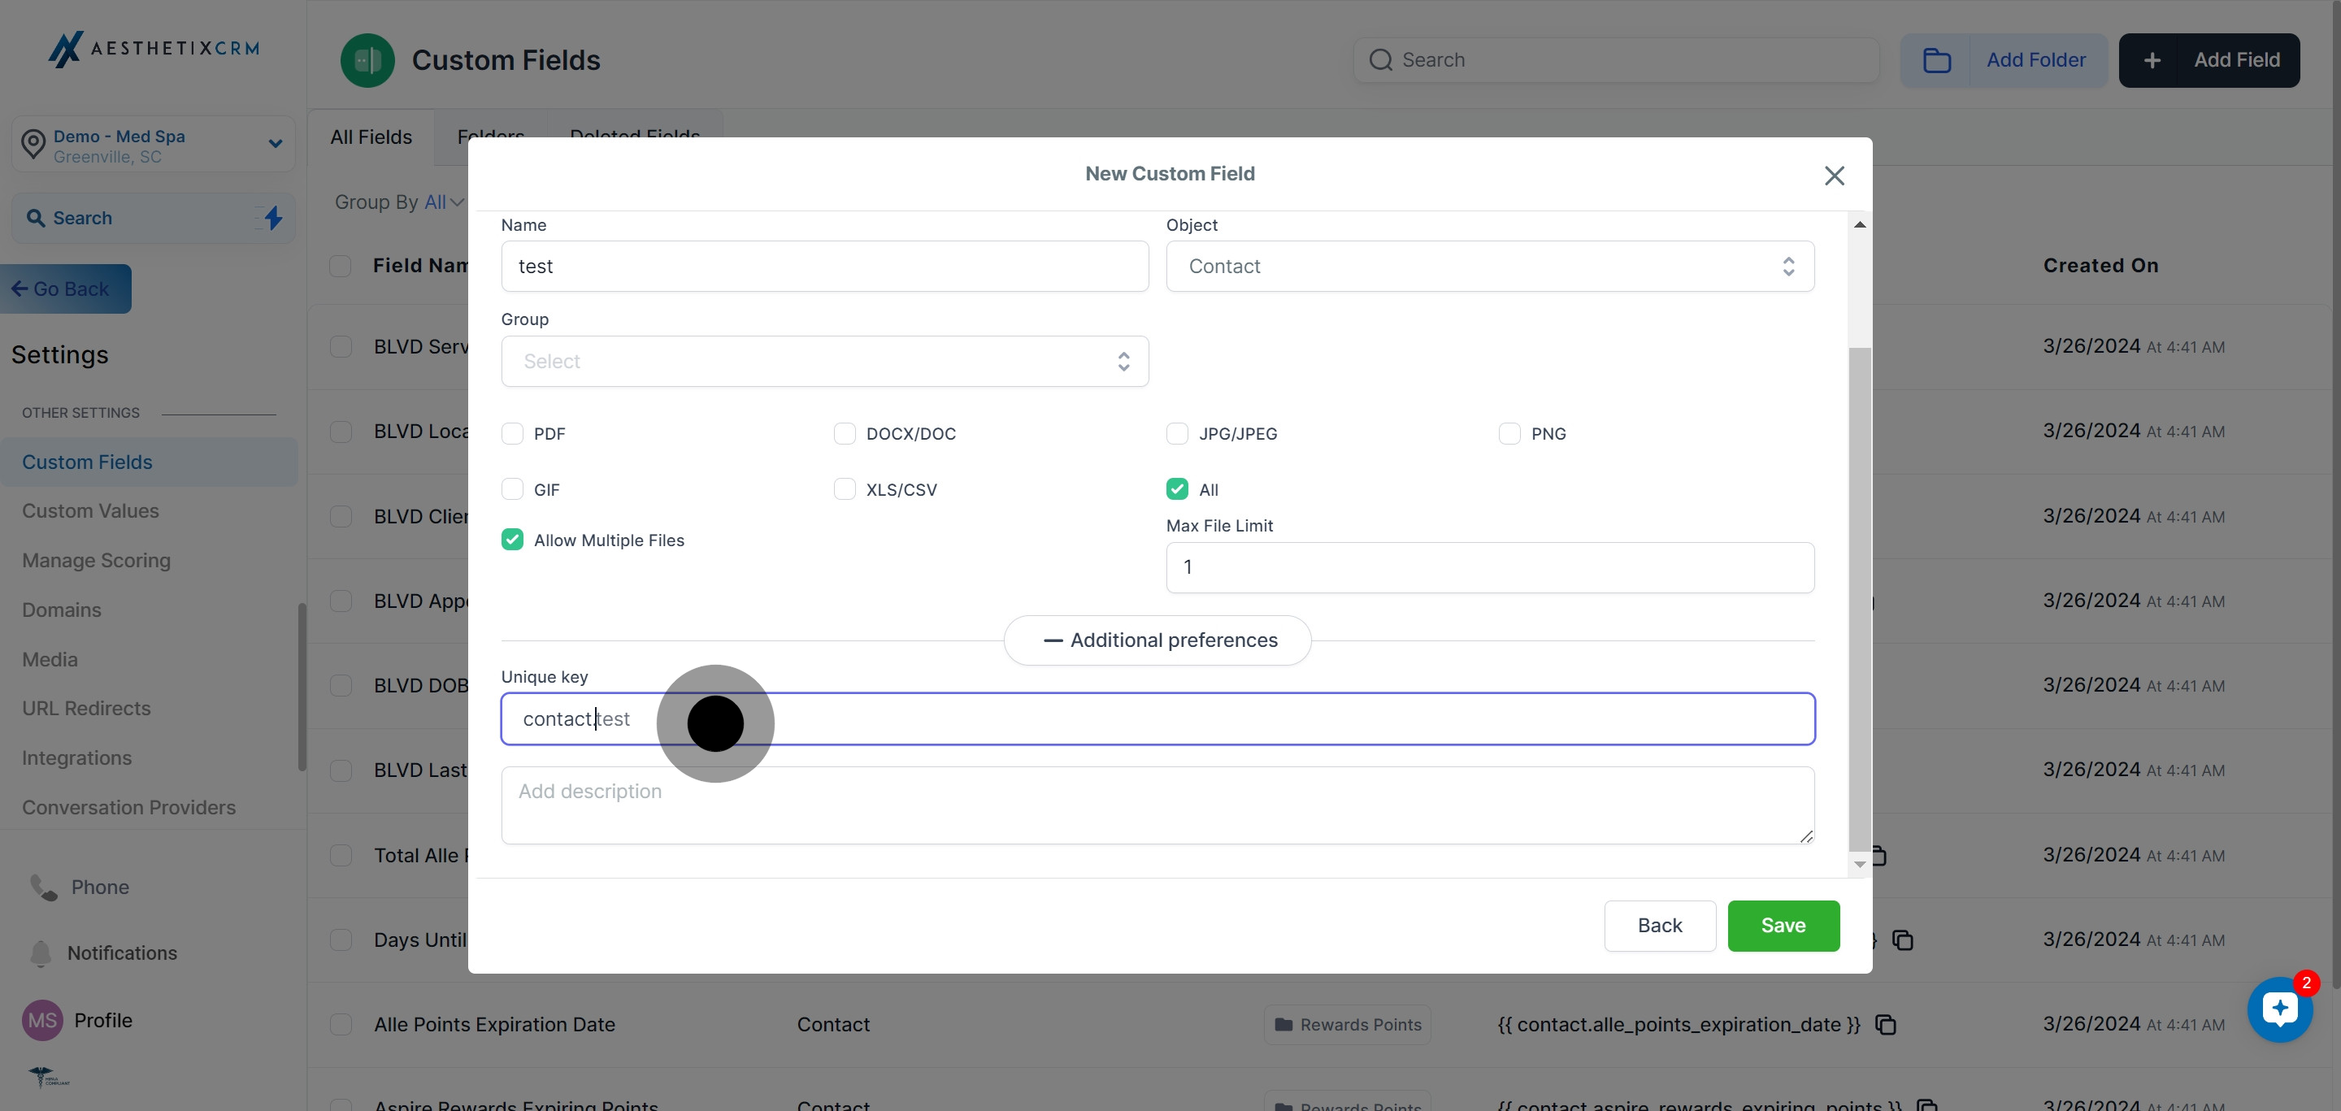Toggle the select-all Field Name checkbox
Screen dimensions: 2341x1111
tap(341, 265)
